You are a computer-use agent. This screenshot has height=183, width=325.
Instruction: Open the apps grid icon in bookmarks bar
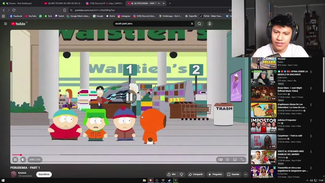point(3,16)
